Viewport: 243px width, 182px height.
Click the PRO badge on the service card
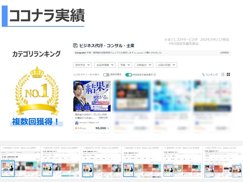pyautogui.click(x=77, y=83)
